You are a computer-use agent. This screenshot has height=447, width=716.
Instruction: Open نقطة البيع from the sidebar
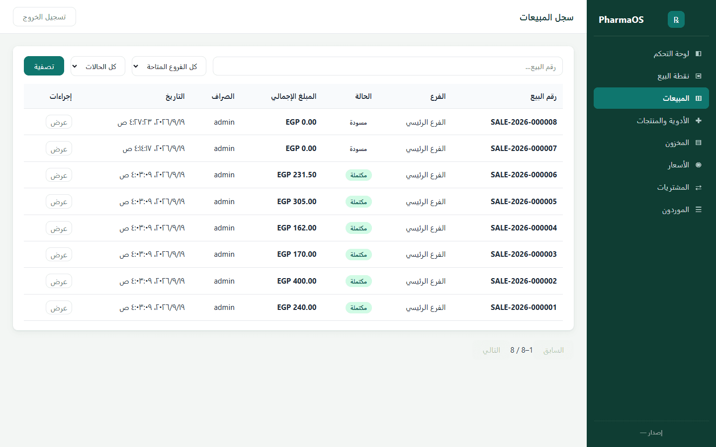click(x=651, y=76)
